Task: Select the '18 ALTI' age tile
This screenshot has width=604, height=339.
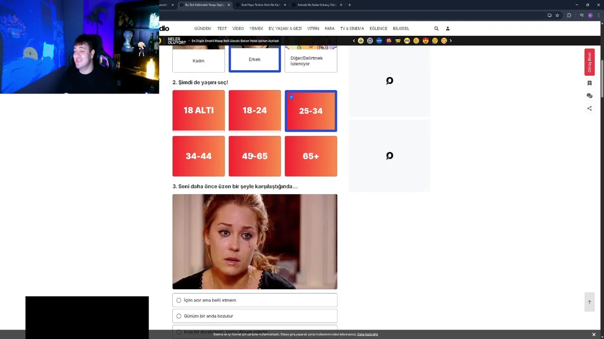Action: point(198,111)
